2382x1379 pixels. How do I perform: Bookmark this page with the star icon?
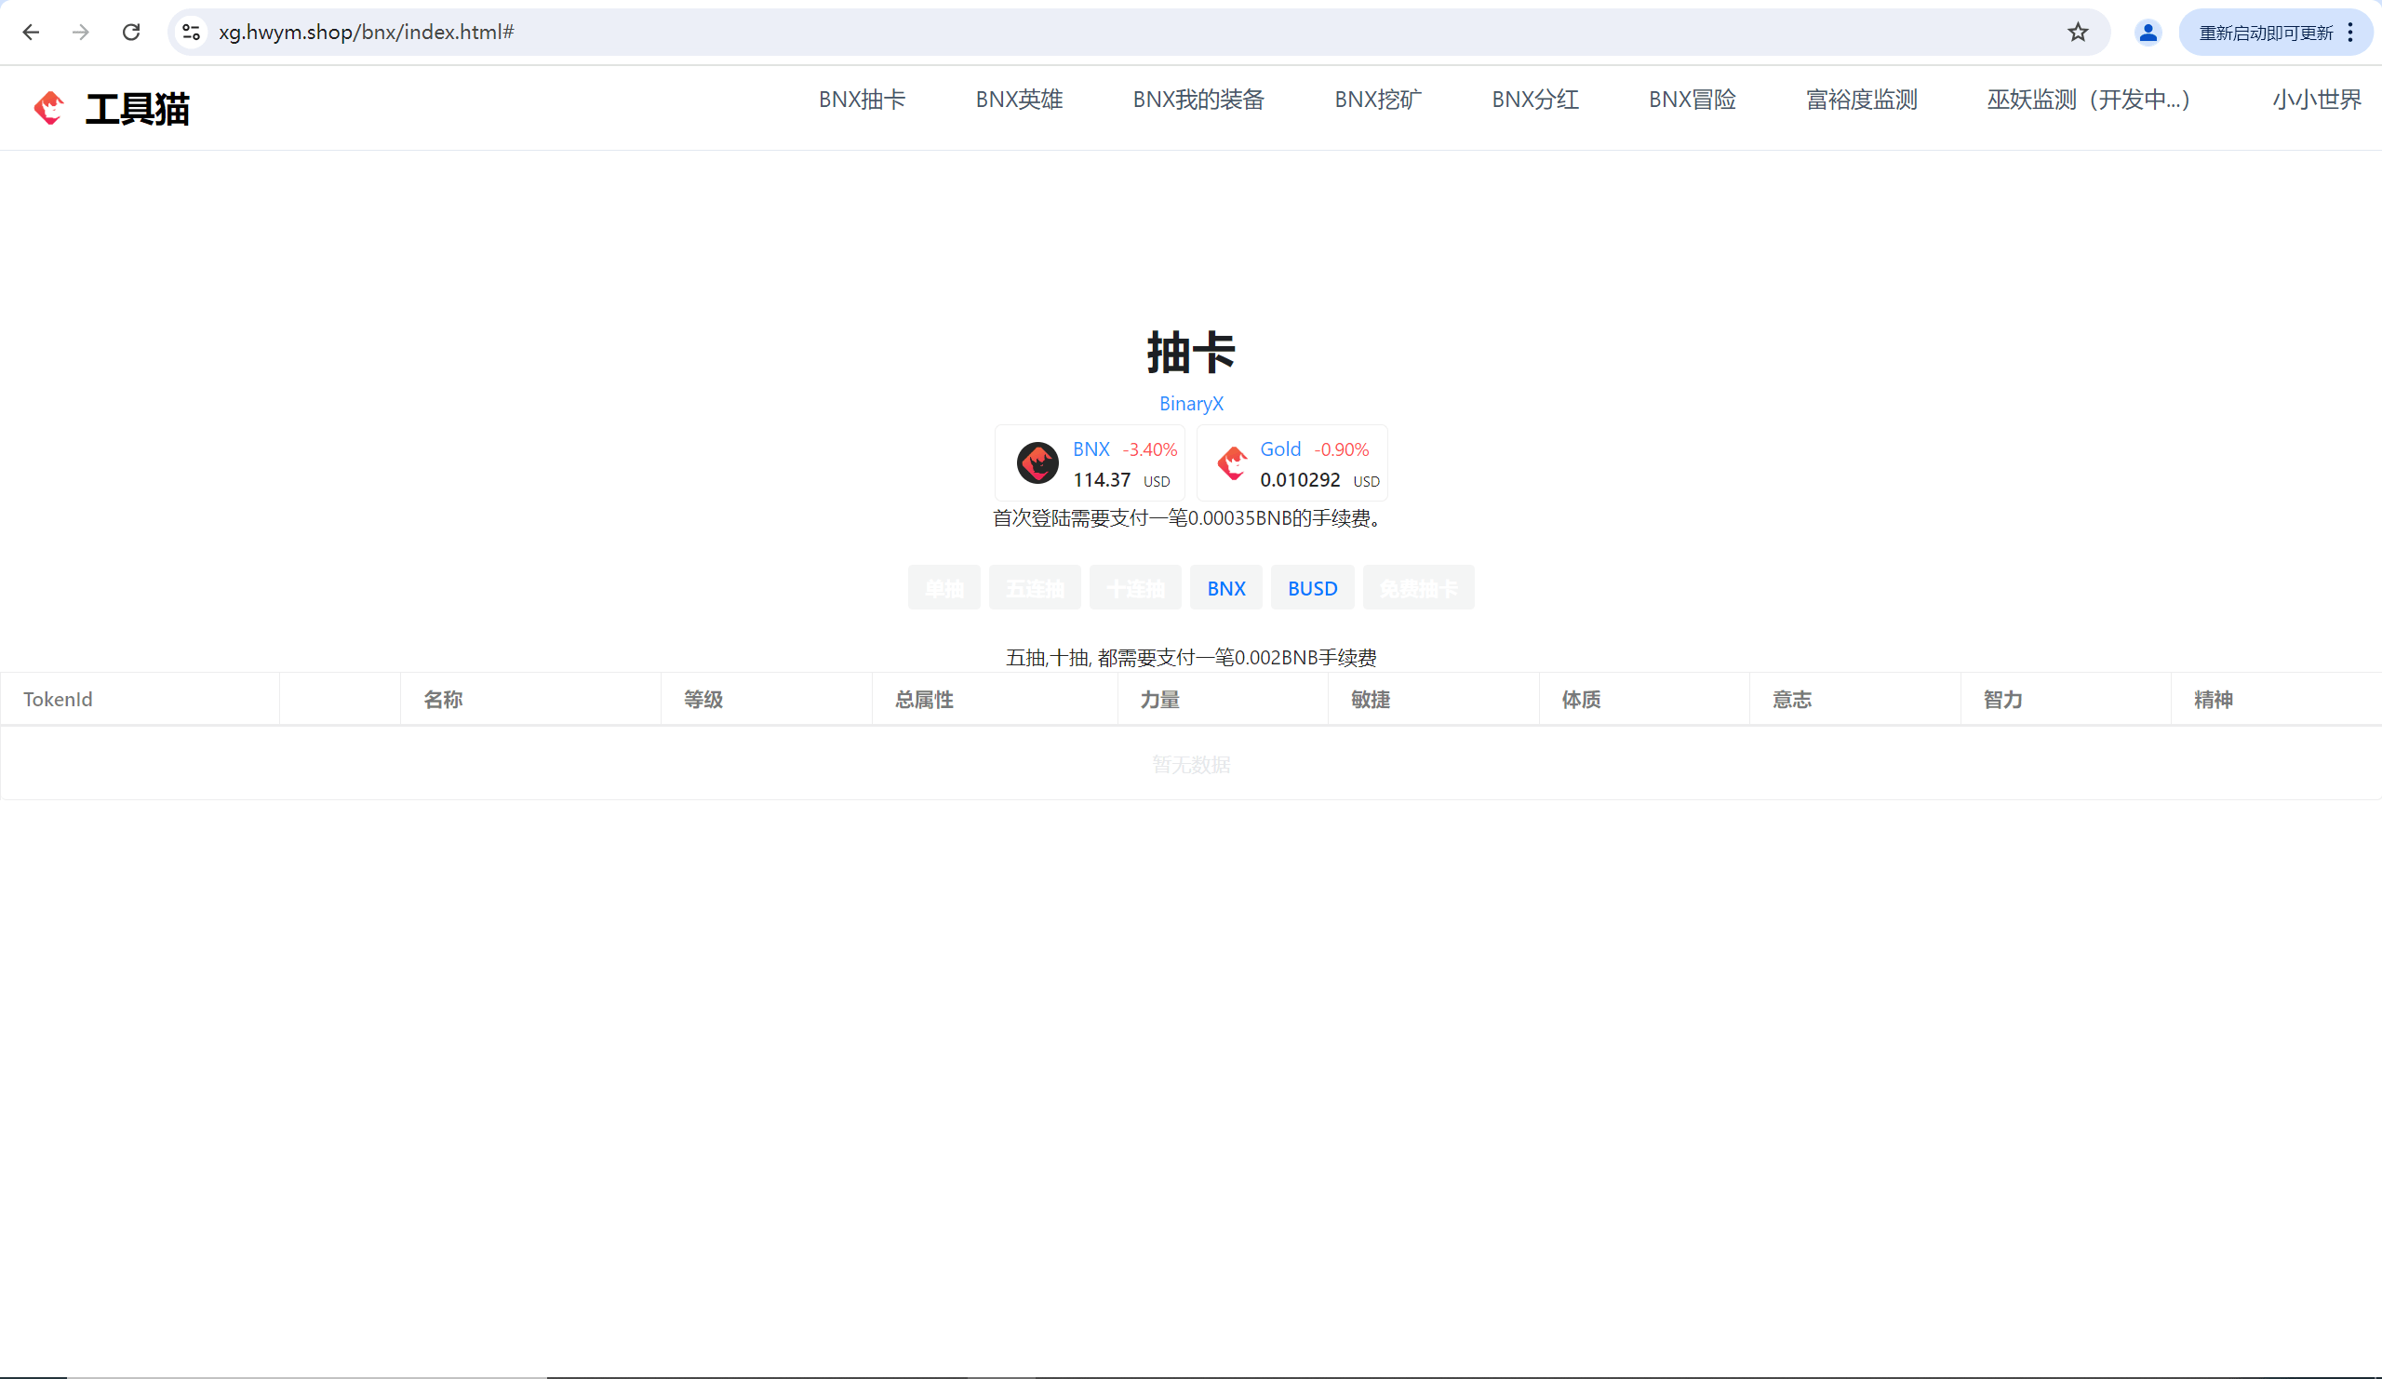[x=2077, y=33]
